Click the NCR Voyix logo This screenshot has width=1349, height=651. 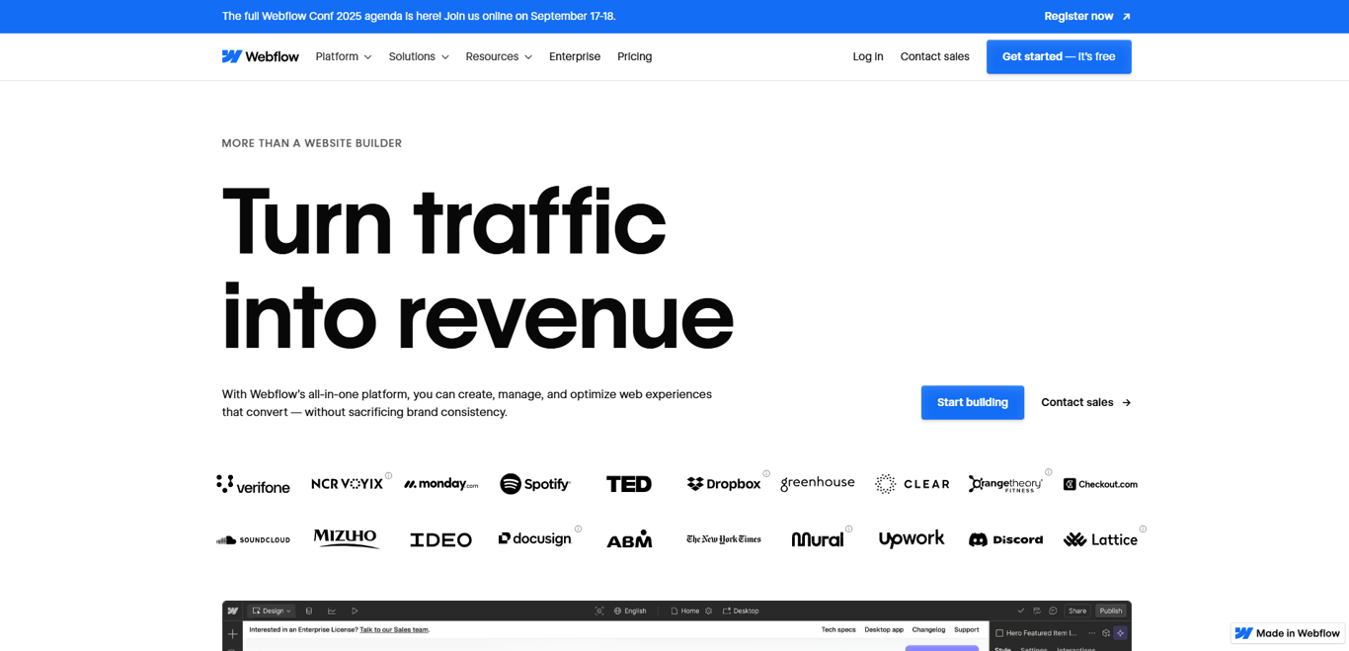tap(347, 483)
